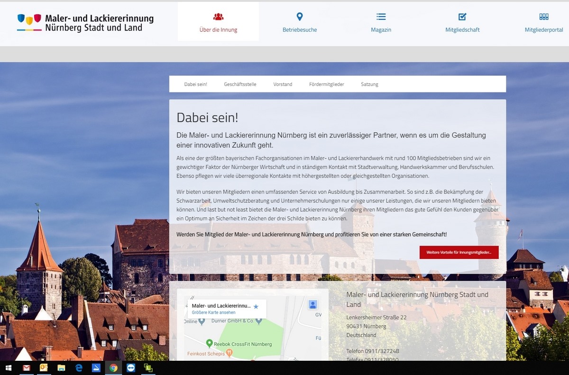Click the Telefon 0911/327248 text
The width and height of the screenshot is (569, 375).
click(x=373, y=351)
